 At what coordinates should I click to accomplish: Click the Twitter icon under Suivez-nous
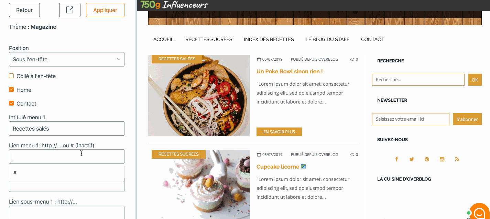click(412, 159)
